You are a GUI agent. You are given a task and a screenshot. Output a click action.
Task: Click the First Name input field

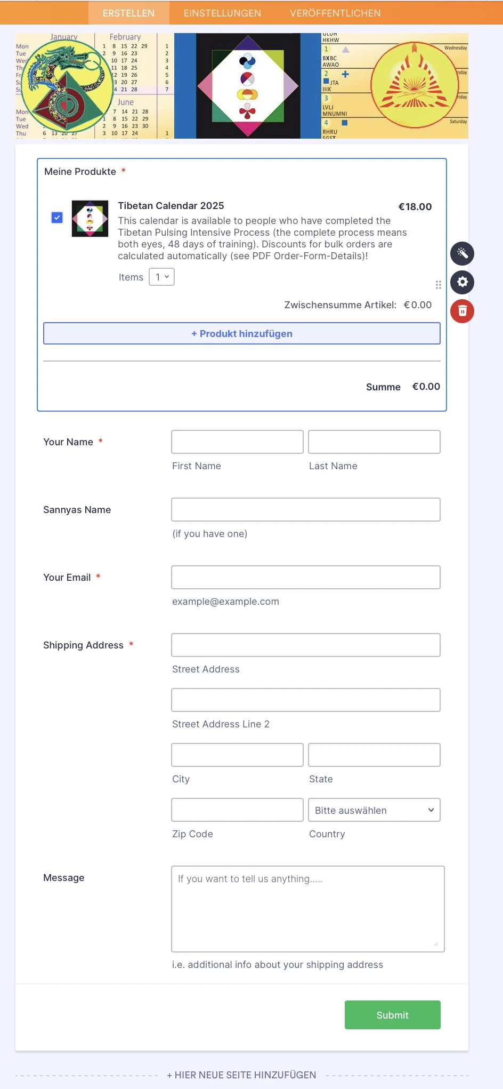pos(237,442)
